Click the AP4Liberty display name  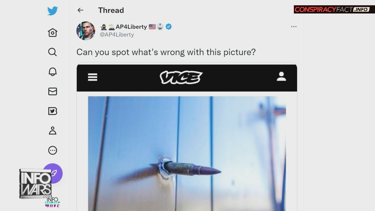[x=131, y=27]
